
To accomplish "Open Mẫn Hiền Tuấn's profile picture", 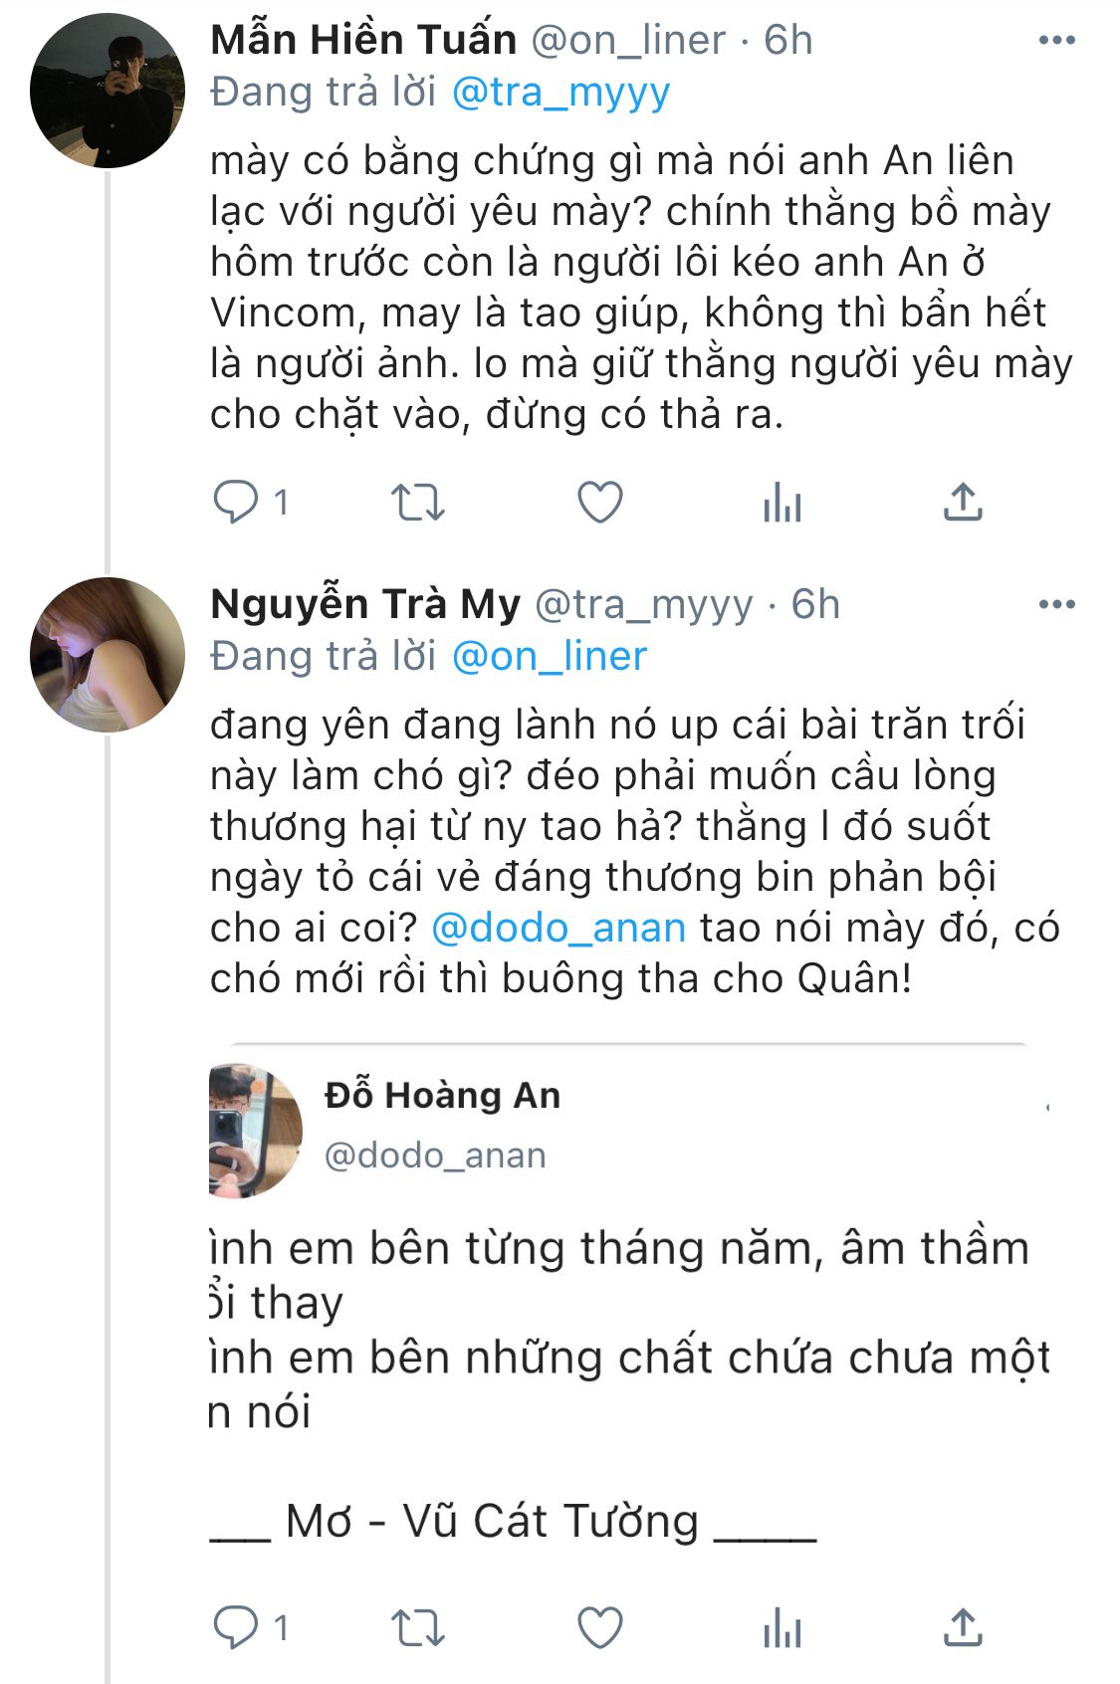I will click(108, 91).
